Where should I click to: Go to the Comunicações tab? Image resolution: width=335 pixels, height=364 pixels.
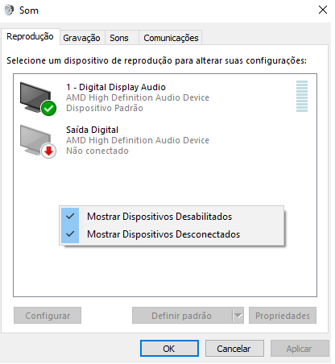click(171, 38)
